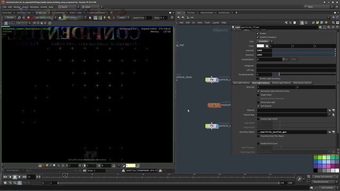
Task: Adjust the Sampling Quality slider
Action: [304, 74]
